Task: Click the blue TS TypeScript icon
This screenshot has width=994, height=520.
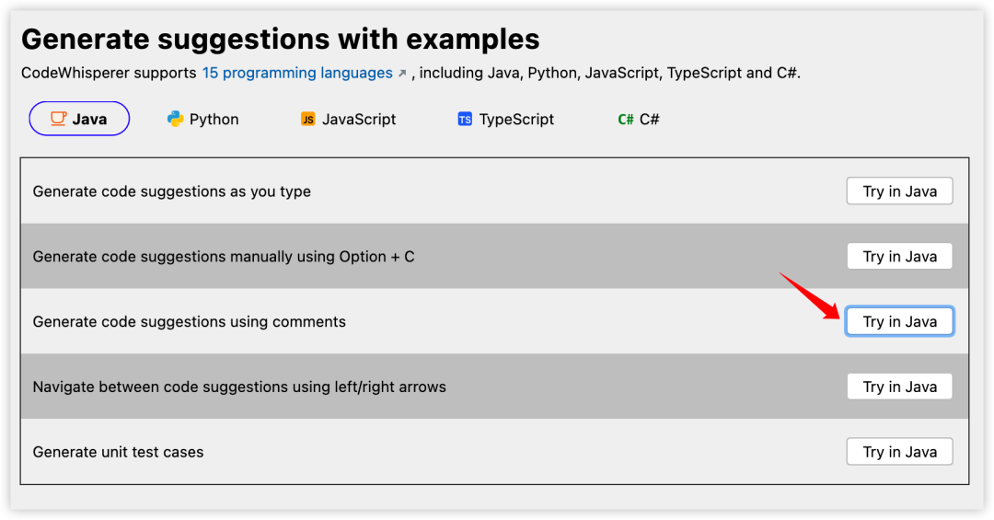Action: [x=465, y=120]
